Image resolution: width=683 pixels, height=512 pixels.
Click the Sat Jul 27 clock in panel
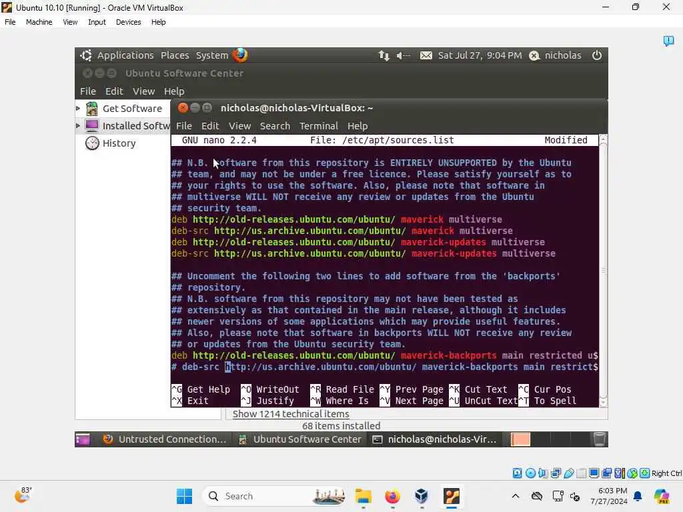point(480,55)
